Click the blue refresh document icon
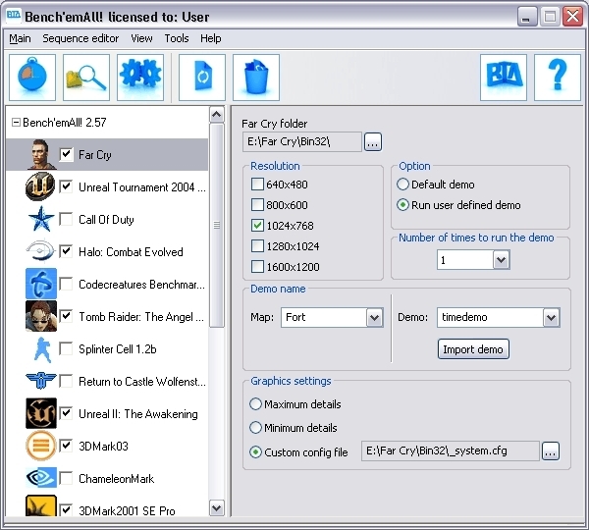The height and width of the screenshot is (530, 589). point(202,78)
